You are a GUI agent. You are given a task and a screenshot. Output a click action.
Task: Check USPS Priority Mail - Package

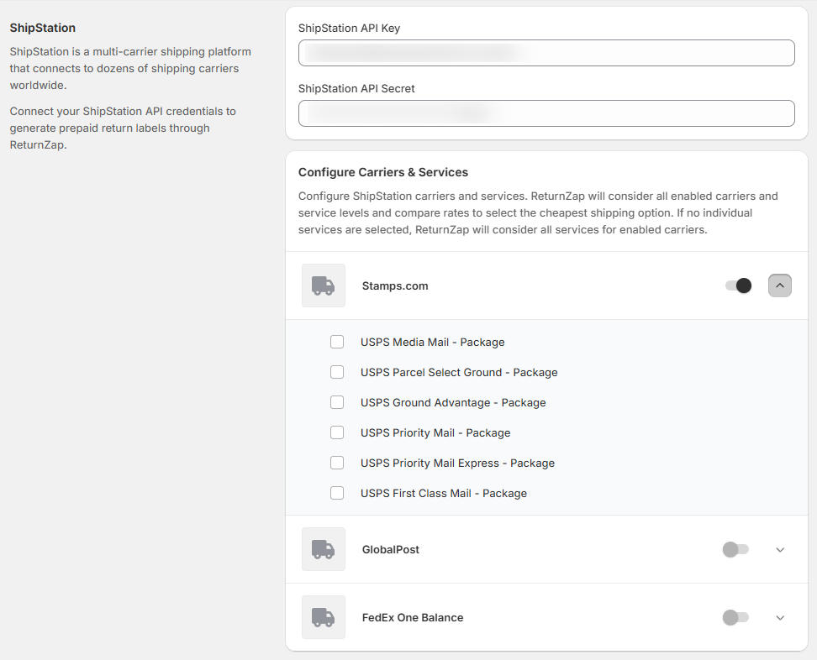(337, 432)
